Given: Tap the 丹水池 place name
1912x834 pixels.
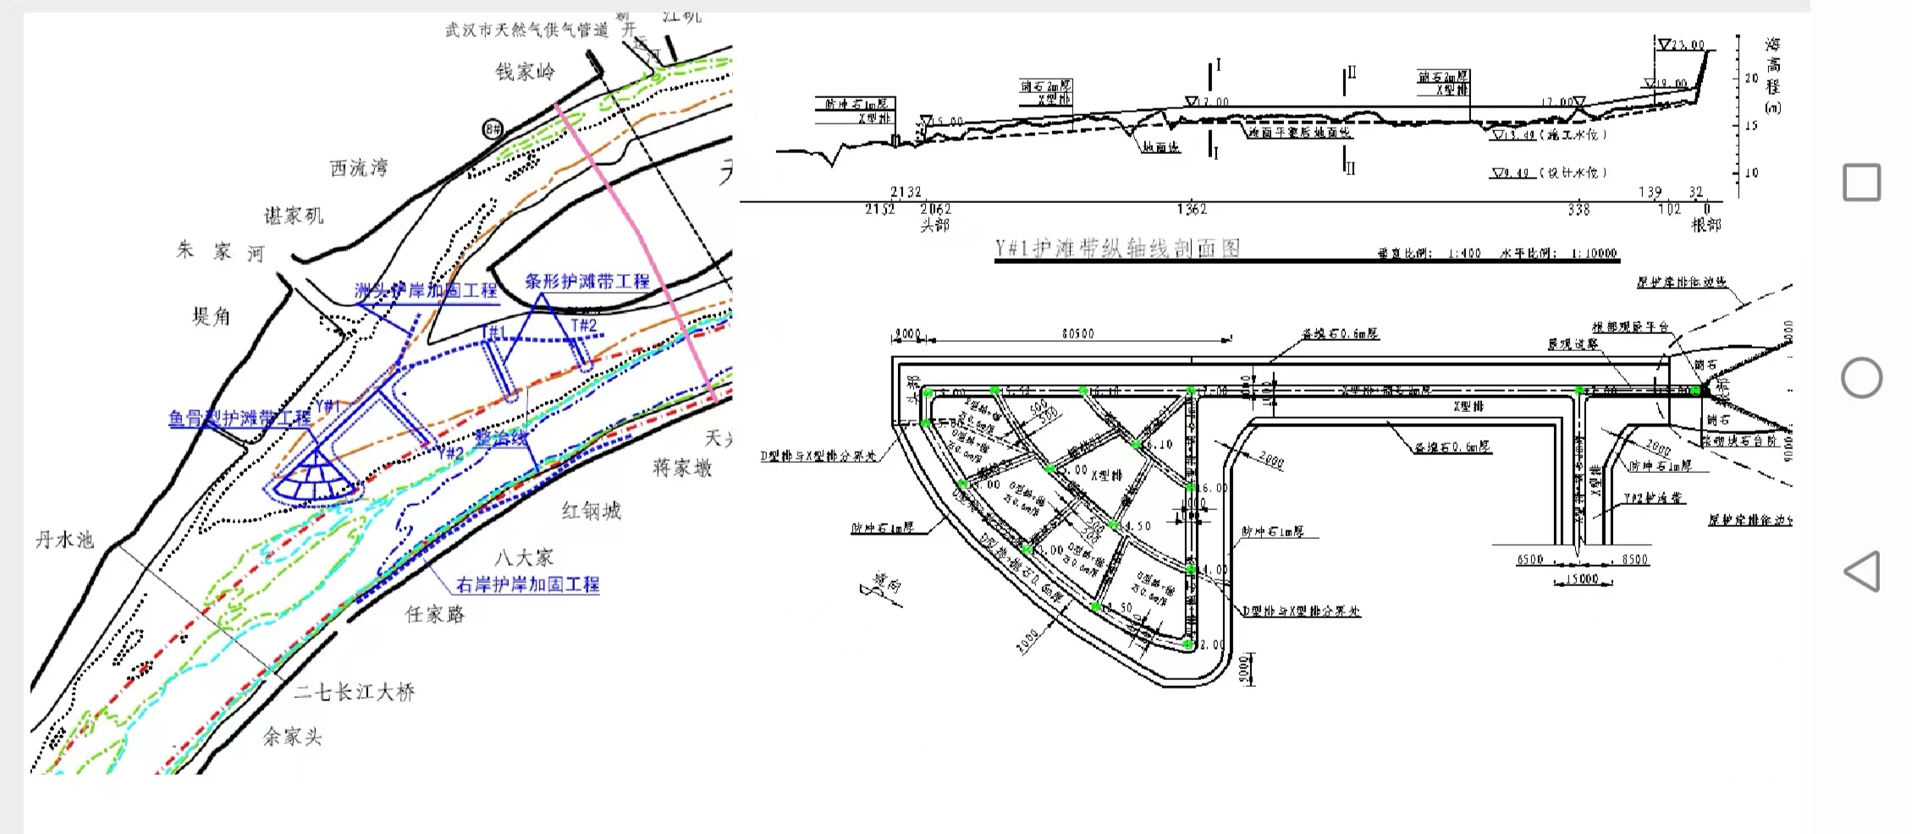Looking at the screenshot, I should [64, 540].
